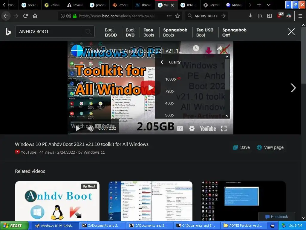Screen dimensions: 306x230
Task: Enter fullscreen on the video player
Action: 224,128
